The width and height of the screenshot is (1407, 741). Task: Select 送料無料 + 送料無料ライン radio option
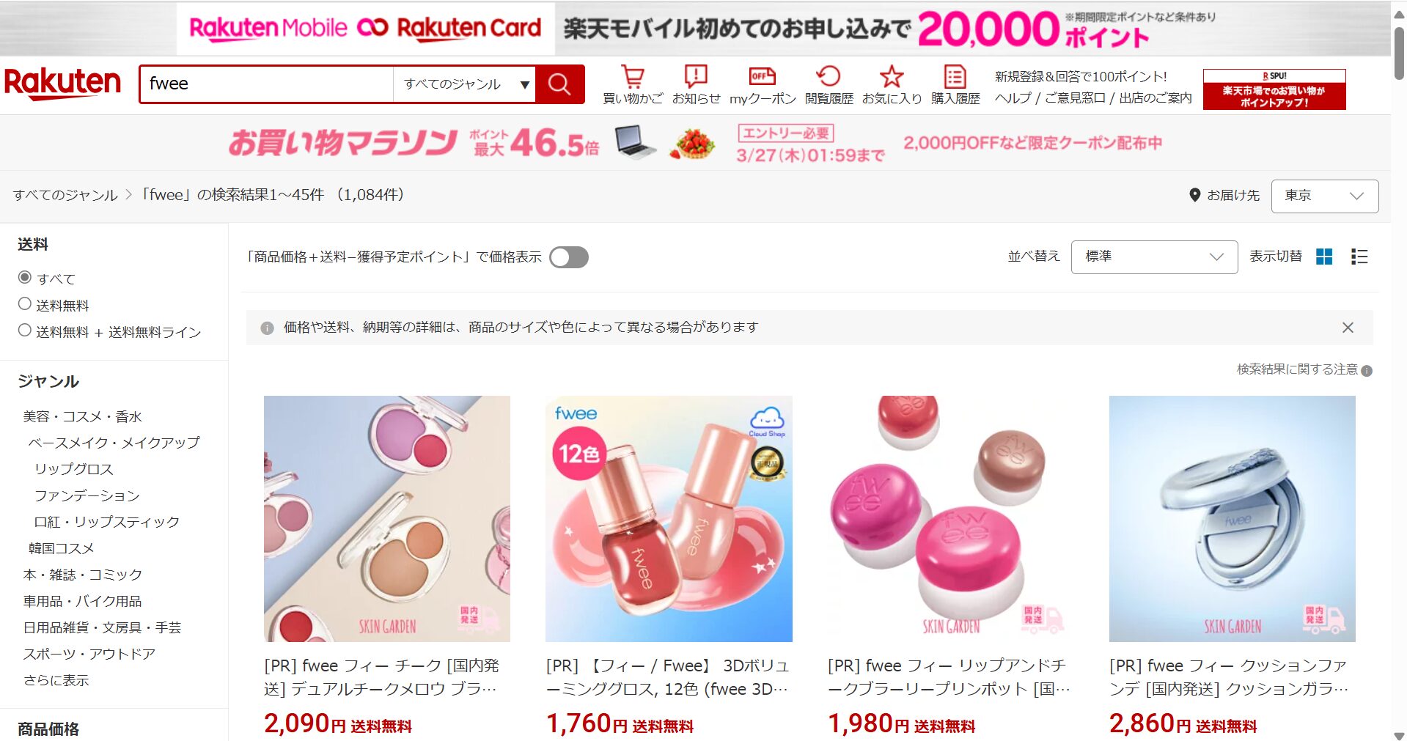pos(25,331)
